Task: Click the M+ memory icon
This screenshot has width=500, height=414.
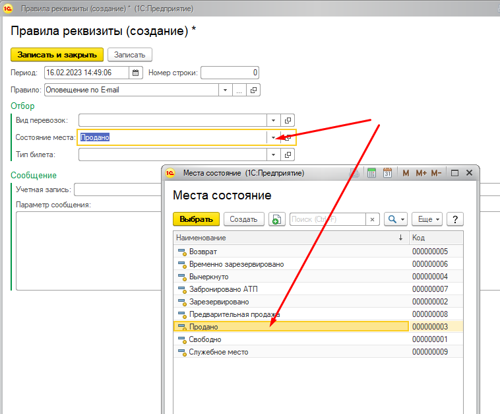Action: point(421,173)
